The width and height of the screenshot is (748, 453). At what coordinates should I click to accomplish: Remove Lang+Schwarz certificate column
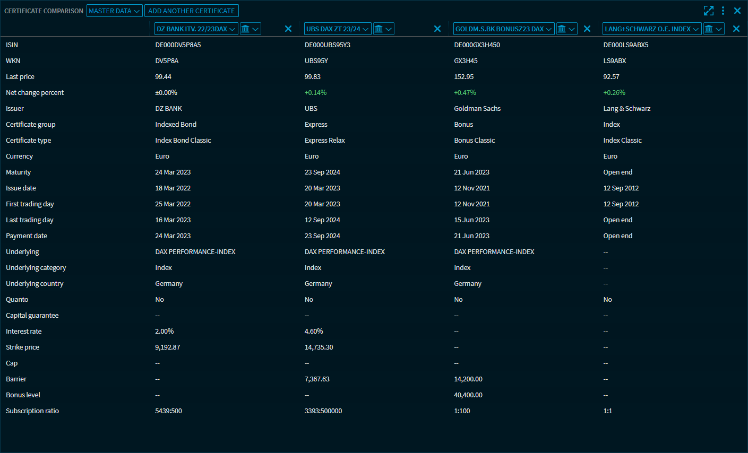point(736,29)
